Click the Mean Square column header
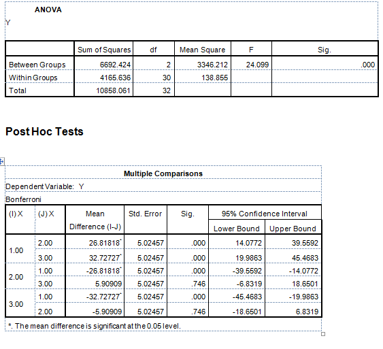Image resolution: width=383 pixels, height=349 pixels. [x=203, y=50]
